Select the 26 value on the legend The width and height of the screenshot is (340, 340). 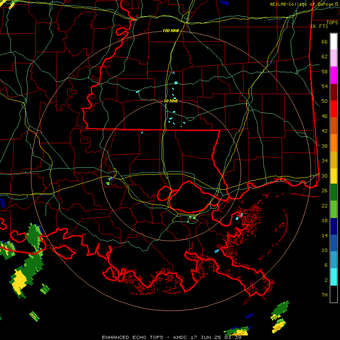point(325,191)
